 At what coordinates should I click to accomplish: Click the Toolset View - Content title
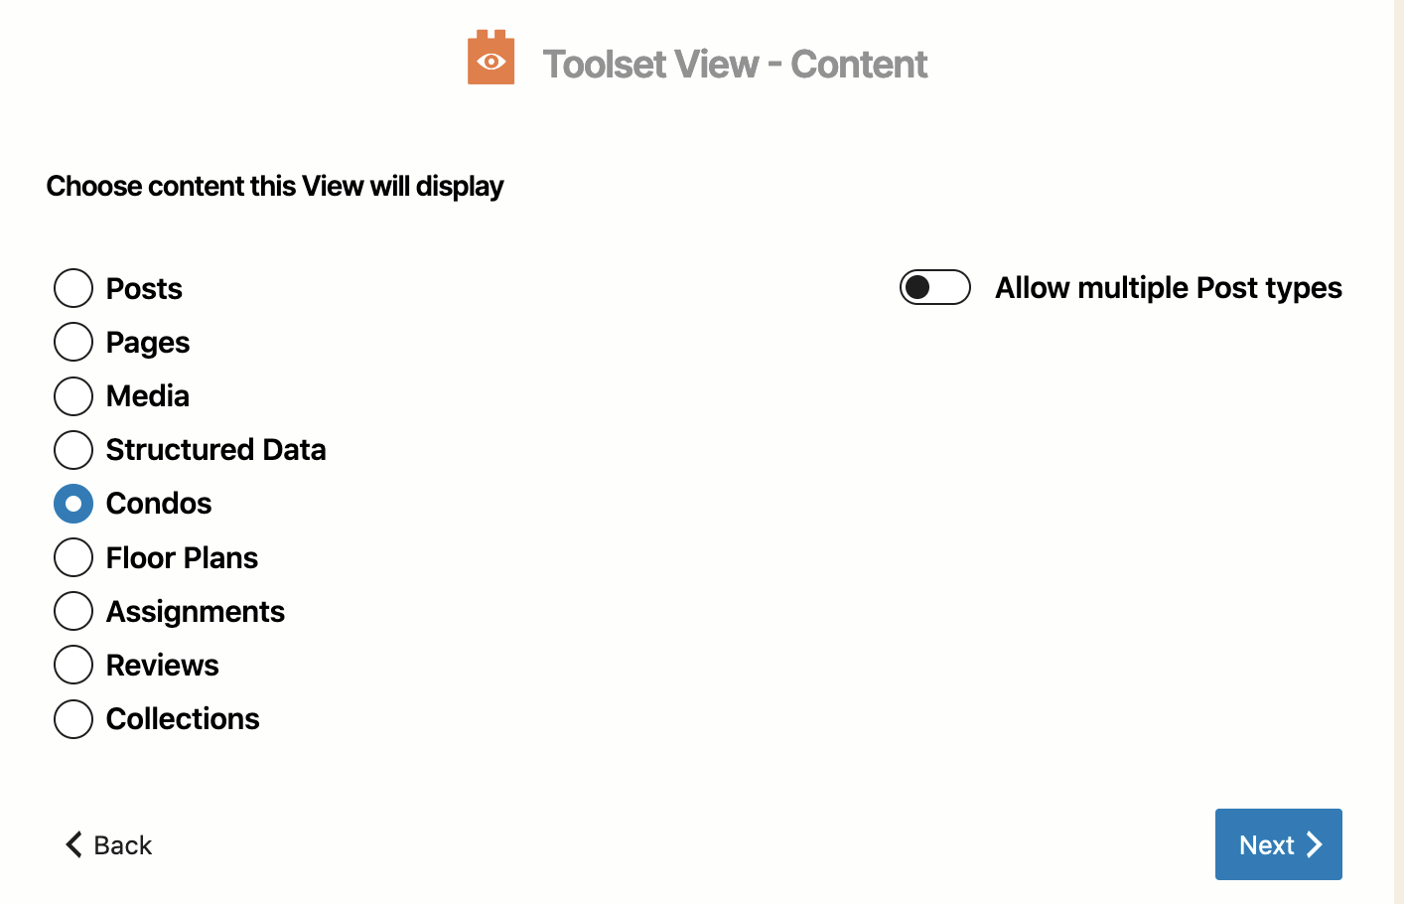(x=735, y=65)
